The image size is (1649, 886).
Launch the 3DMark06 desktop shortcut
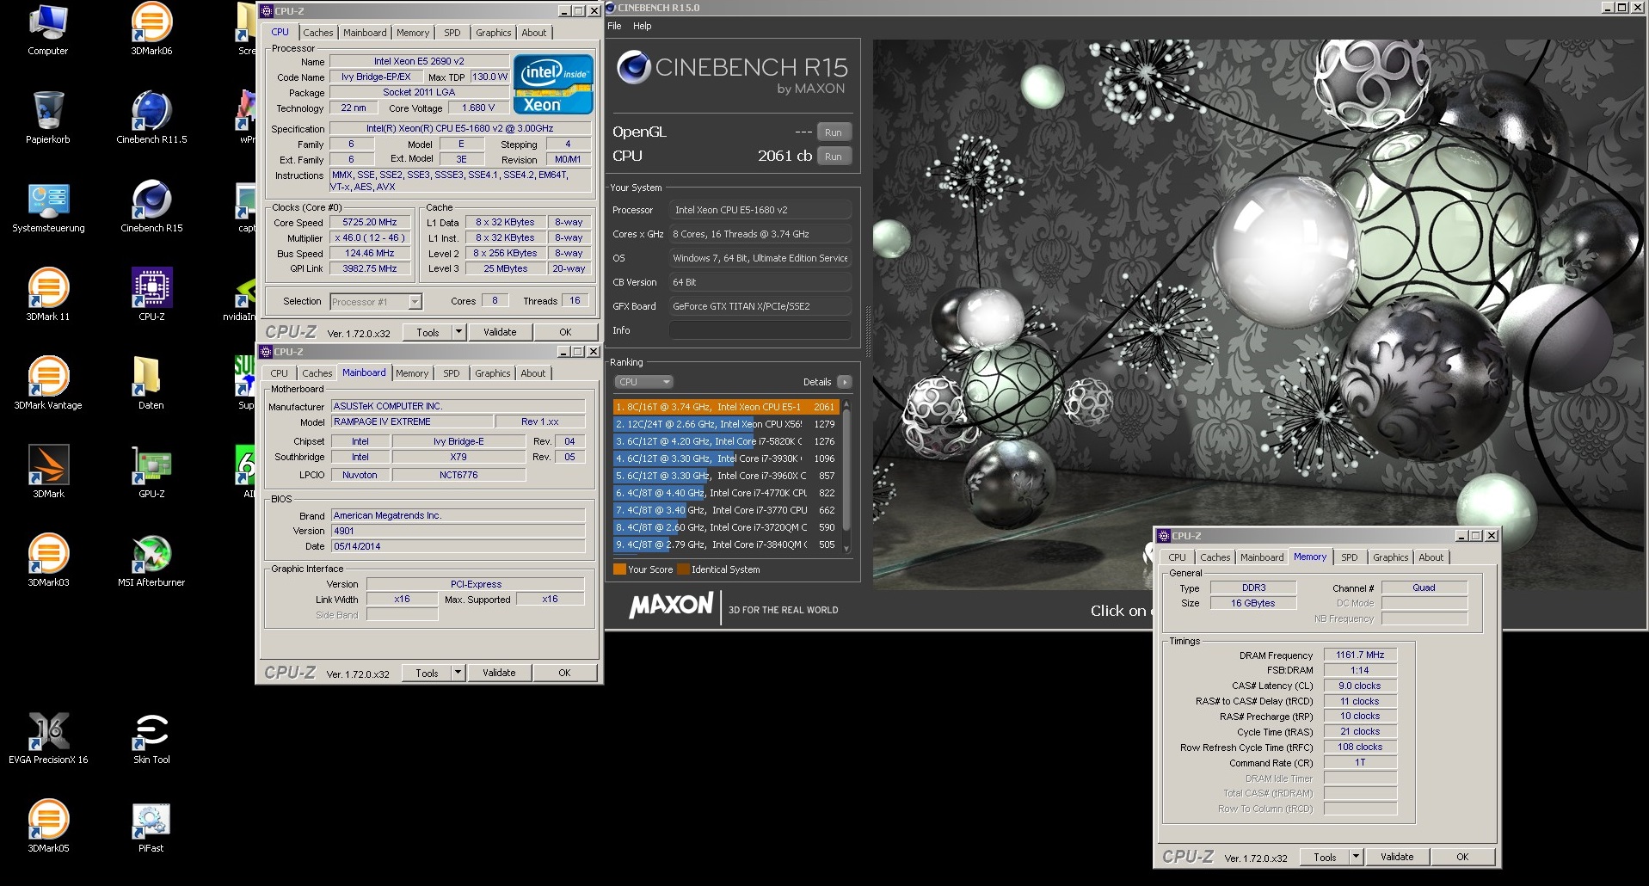coord(151,29)
